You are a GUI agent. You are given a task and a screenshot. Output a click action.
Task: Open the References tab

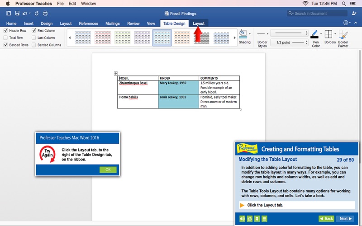click(88, 24)
